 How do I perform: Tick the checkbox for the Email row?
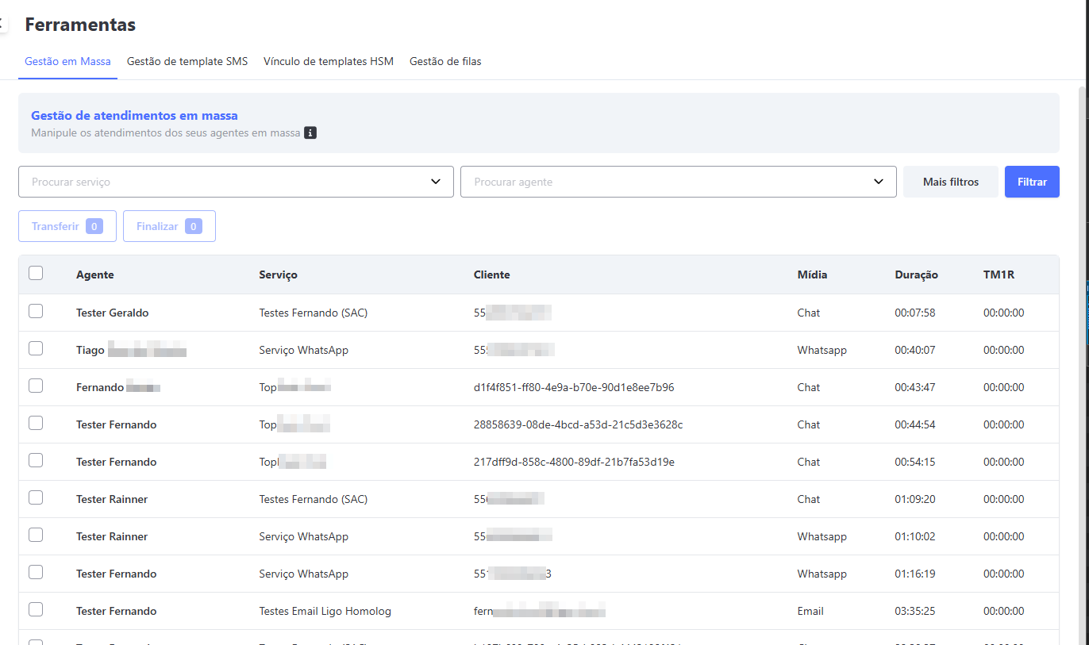tap(36, 610)
